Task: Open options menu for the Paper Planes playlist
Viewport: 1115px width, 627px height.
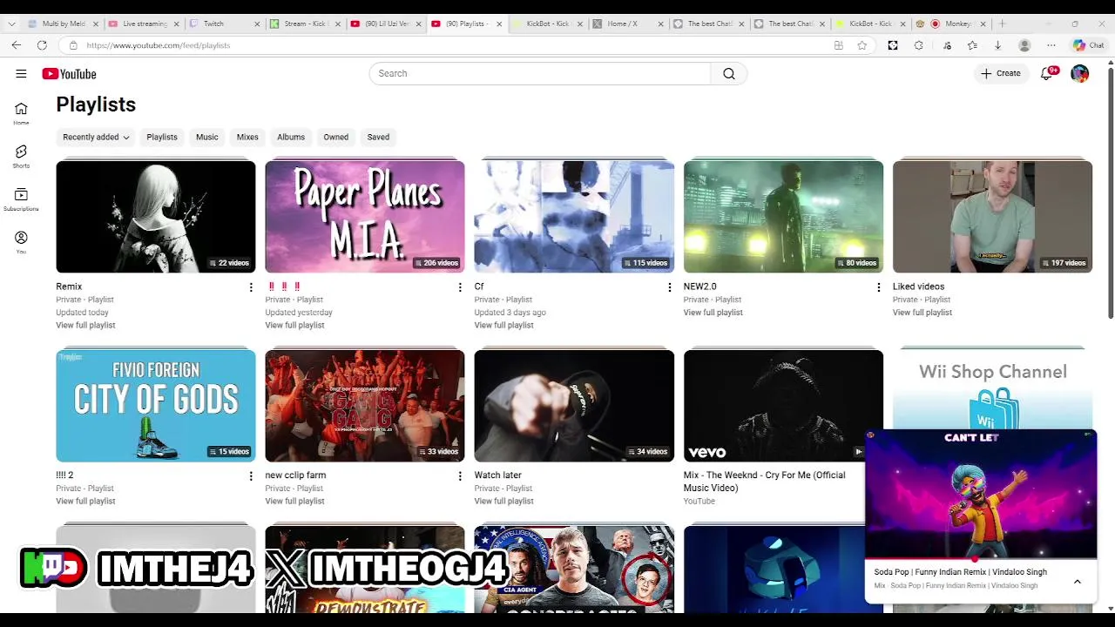Action: pyautogui.click(x=460, y=287)
